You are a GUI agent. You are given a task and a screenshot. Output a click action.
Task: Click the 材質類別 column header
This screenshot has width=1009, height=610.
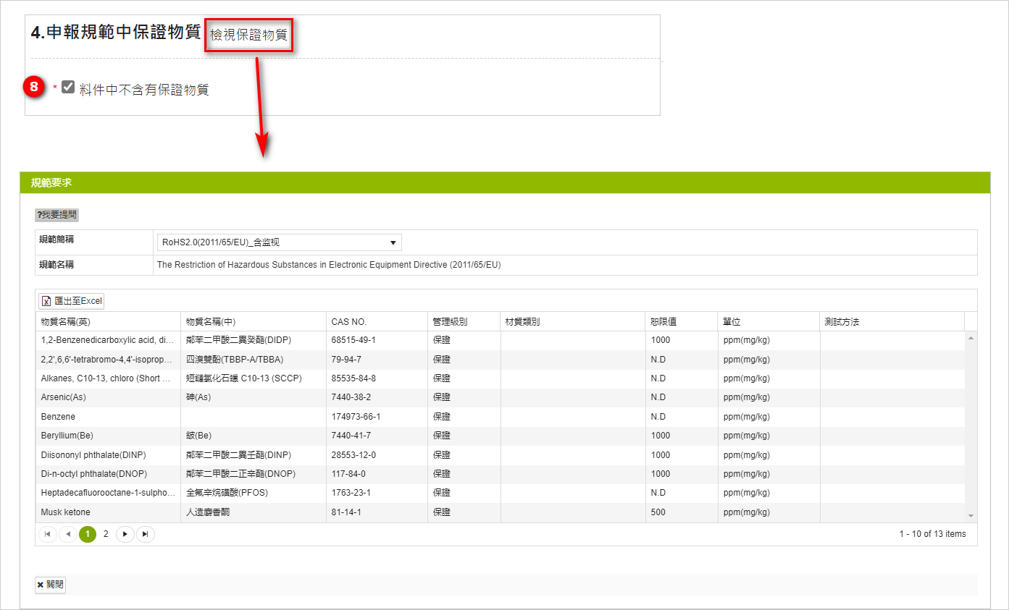point(573,322)
